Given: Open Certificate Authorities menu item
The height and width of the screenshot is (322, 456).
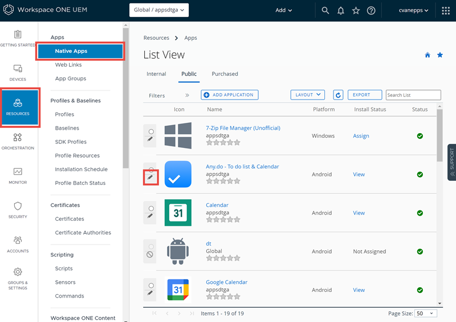Looking at the screenshot, I should [83, 233].
